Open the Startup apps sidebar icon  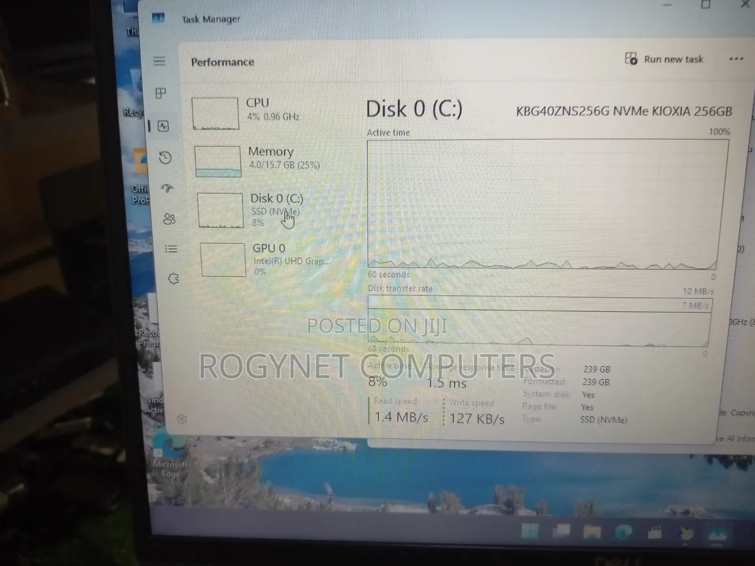click(x=167, y=188)
